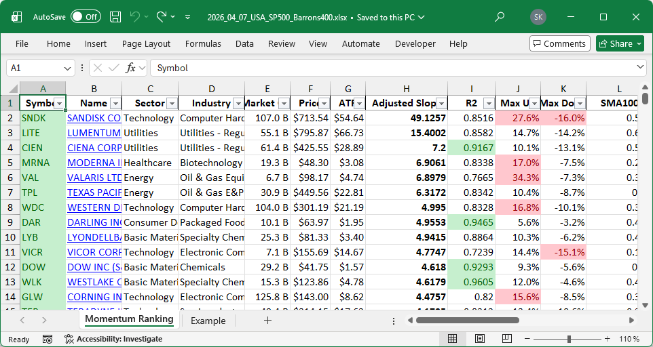Open the search magnifier in title bar
Image resolution: width=653 pixels, height=347 pixels.
[x=500, y=16]
